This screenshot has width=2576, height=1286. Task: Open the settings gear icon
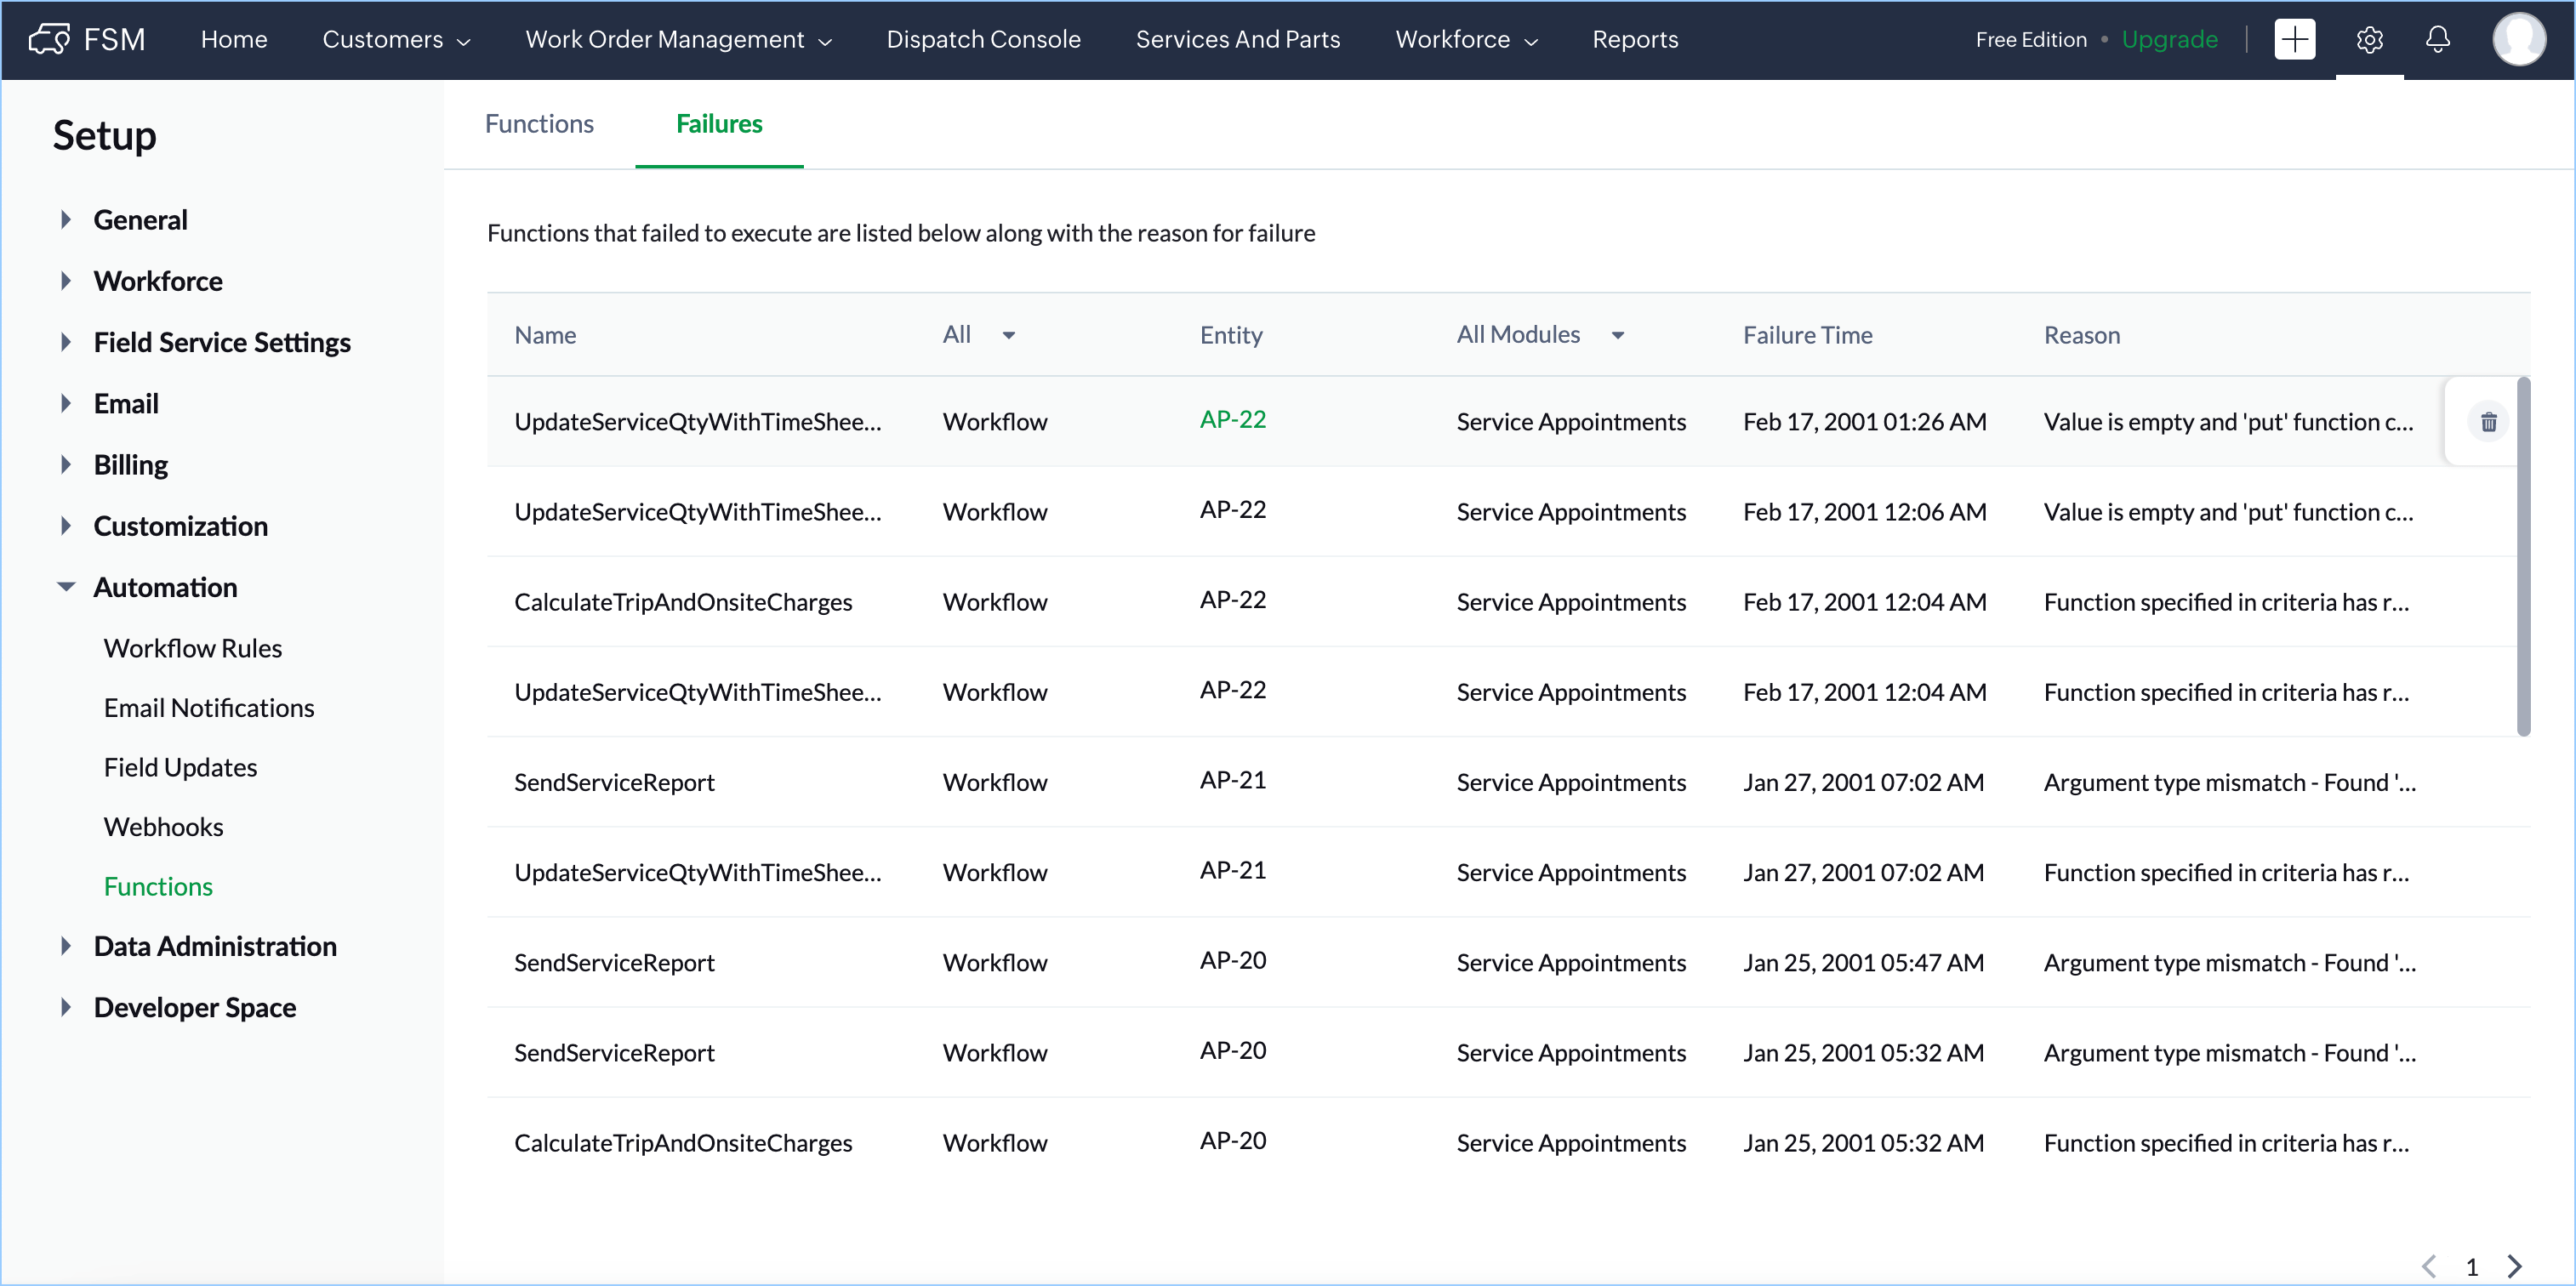pos(2369,39)
